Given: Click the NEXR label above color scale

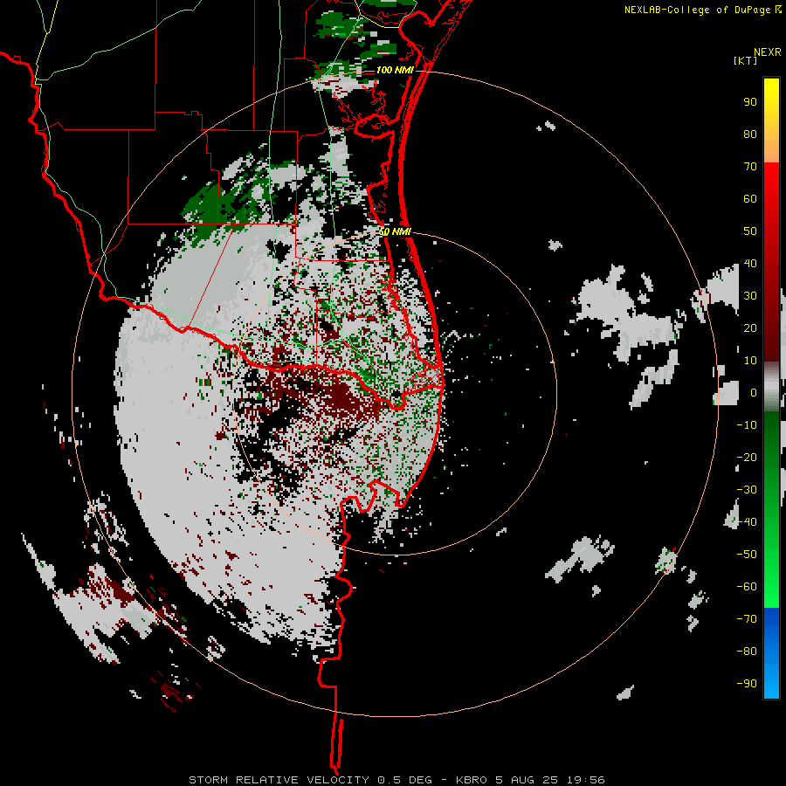Looking at the screenshot, I should pos(768,52).
